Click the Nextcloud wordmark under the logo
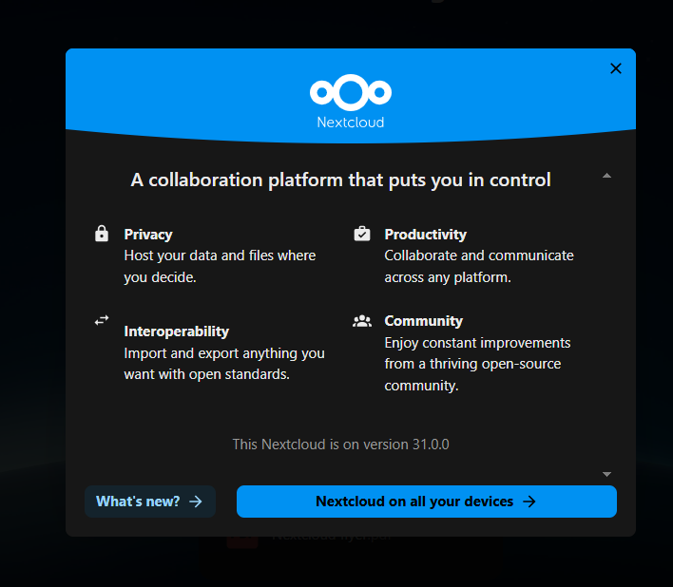The height and width of the screenshot is (587, 673). [351, 123]
